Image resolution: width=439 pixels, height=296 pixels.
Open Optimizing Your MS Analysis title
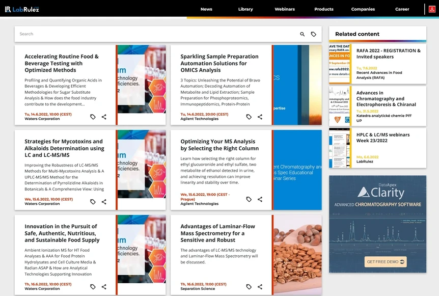coord(220,145)
